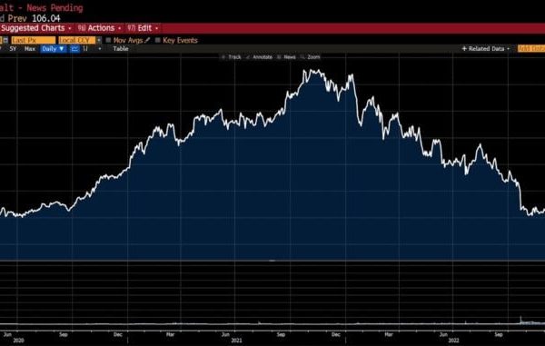Click the News Pending title text

coord(54,7)
